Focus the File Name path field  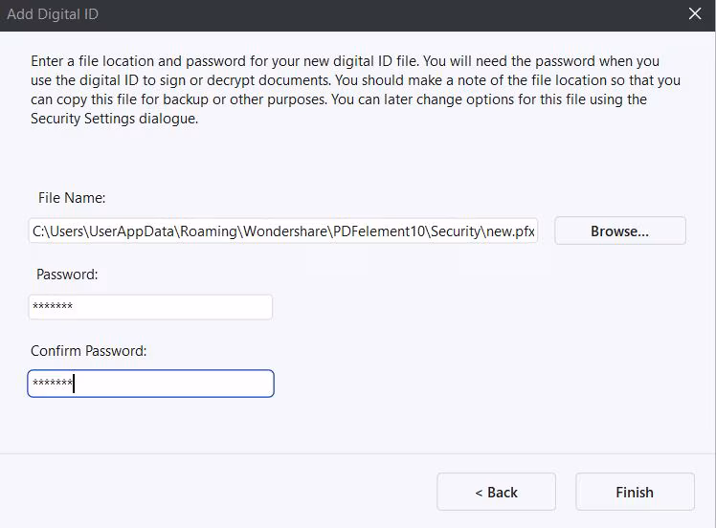[x=283, y=231]
